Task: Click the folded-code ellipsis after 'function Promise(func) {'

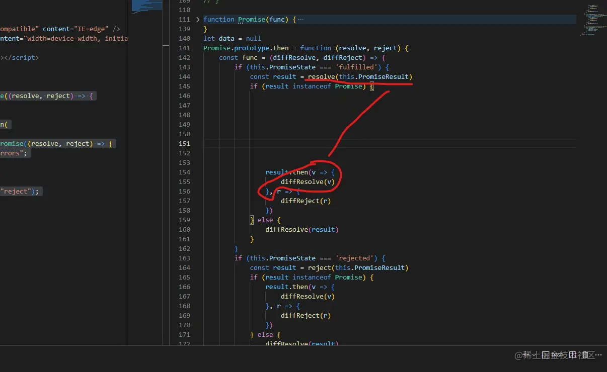Action: [x=301, y=20]
